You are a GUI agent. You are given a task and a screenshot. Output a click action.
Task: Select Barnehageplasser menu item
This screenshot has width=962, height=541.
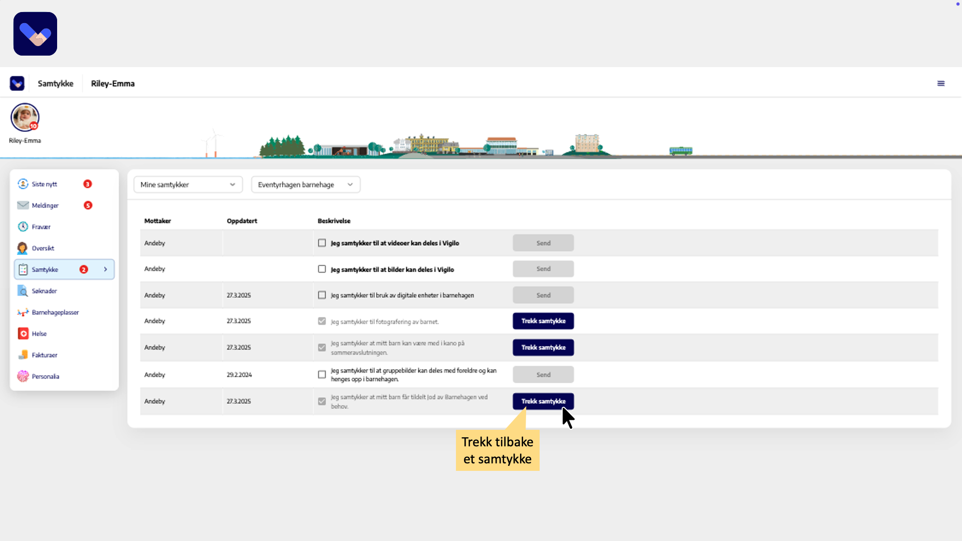click(x=55, y=313)
